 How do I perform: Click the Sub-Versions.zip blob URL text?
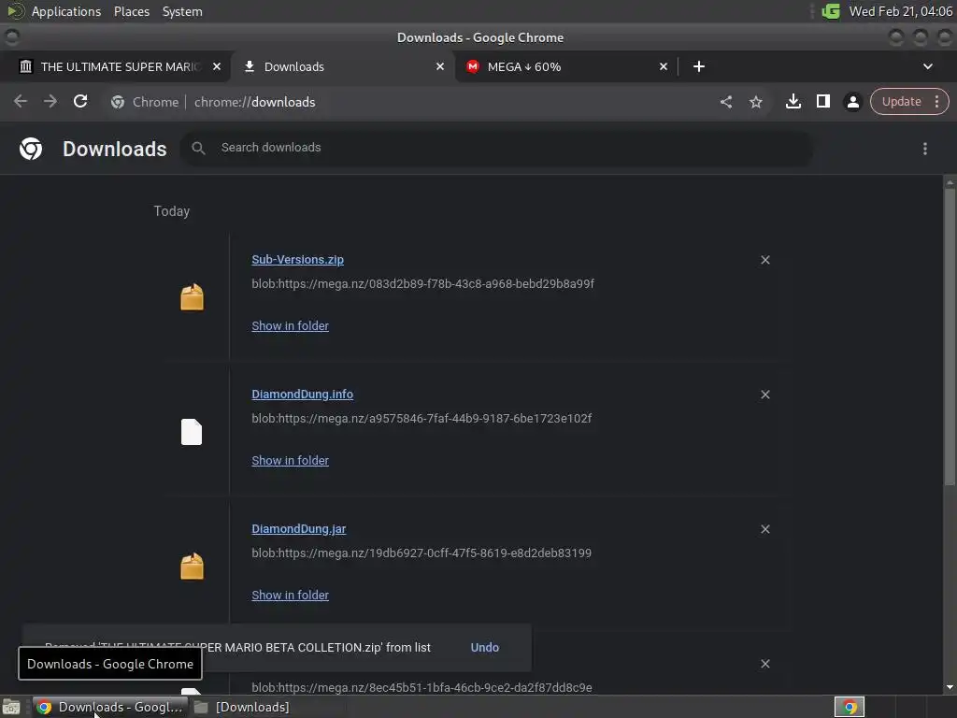[422, 284]
